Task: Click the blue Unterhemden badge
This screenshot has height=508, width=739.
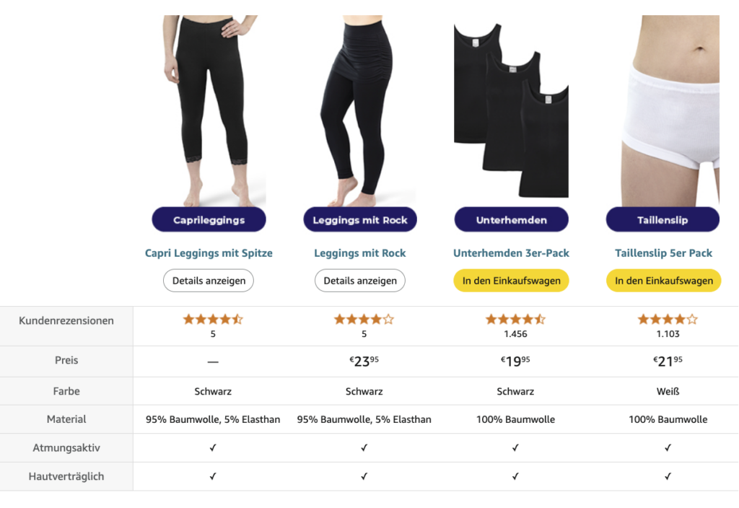Action: 511,220
